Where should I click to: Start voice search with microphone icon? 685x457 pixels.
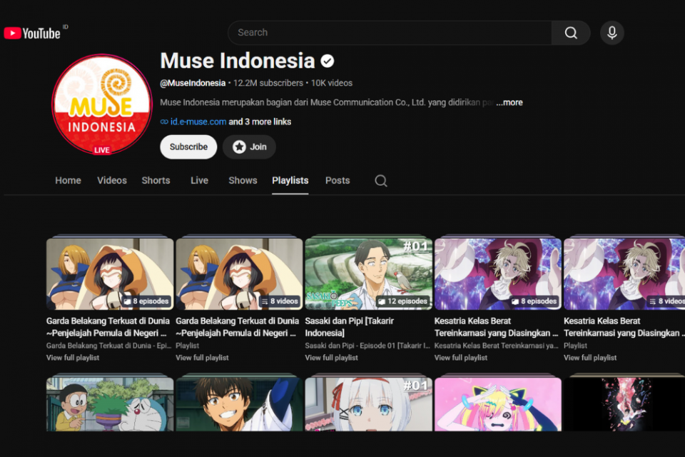(612, 33)
